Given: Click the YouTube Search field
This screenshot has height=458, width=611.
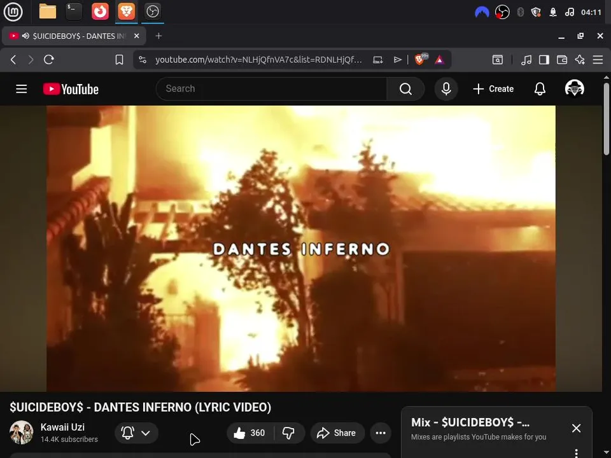Looking at the screenshot, I should 271,89.
